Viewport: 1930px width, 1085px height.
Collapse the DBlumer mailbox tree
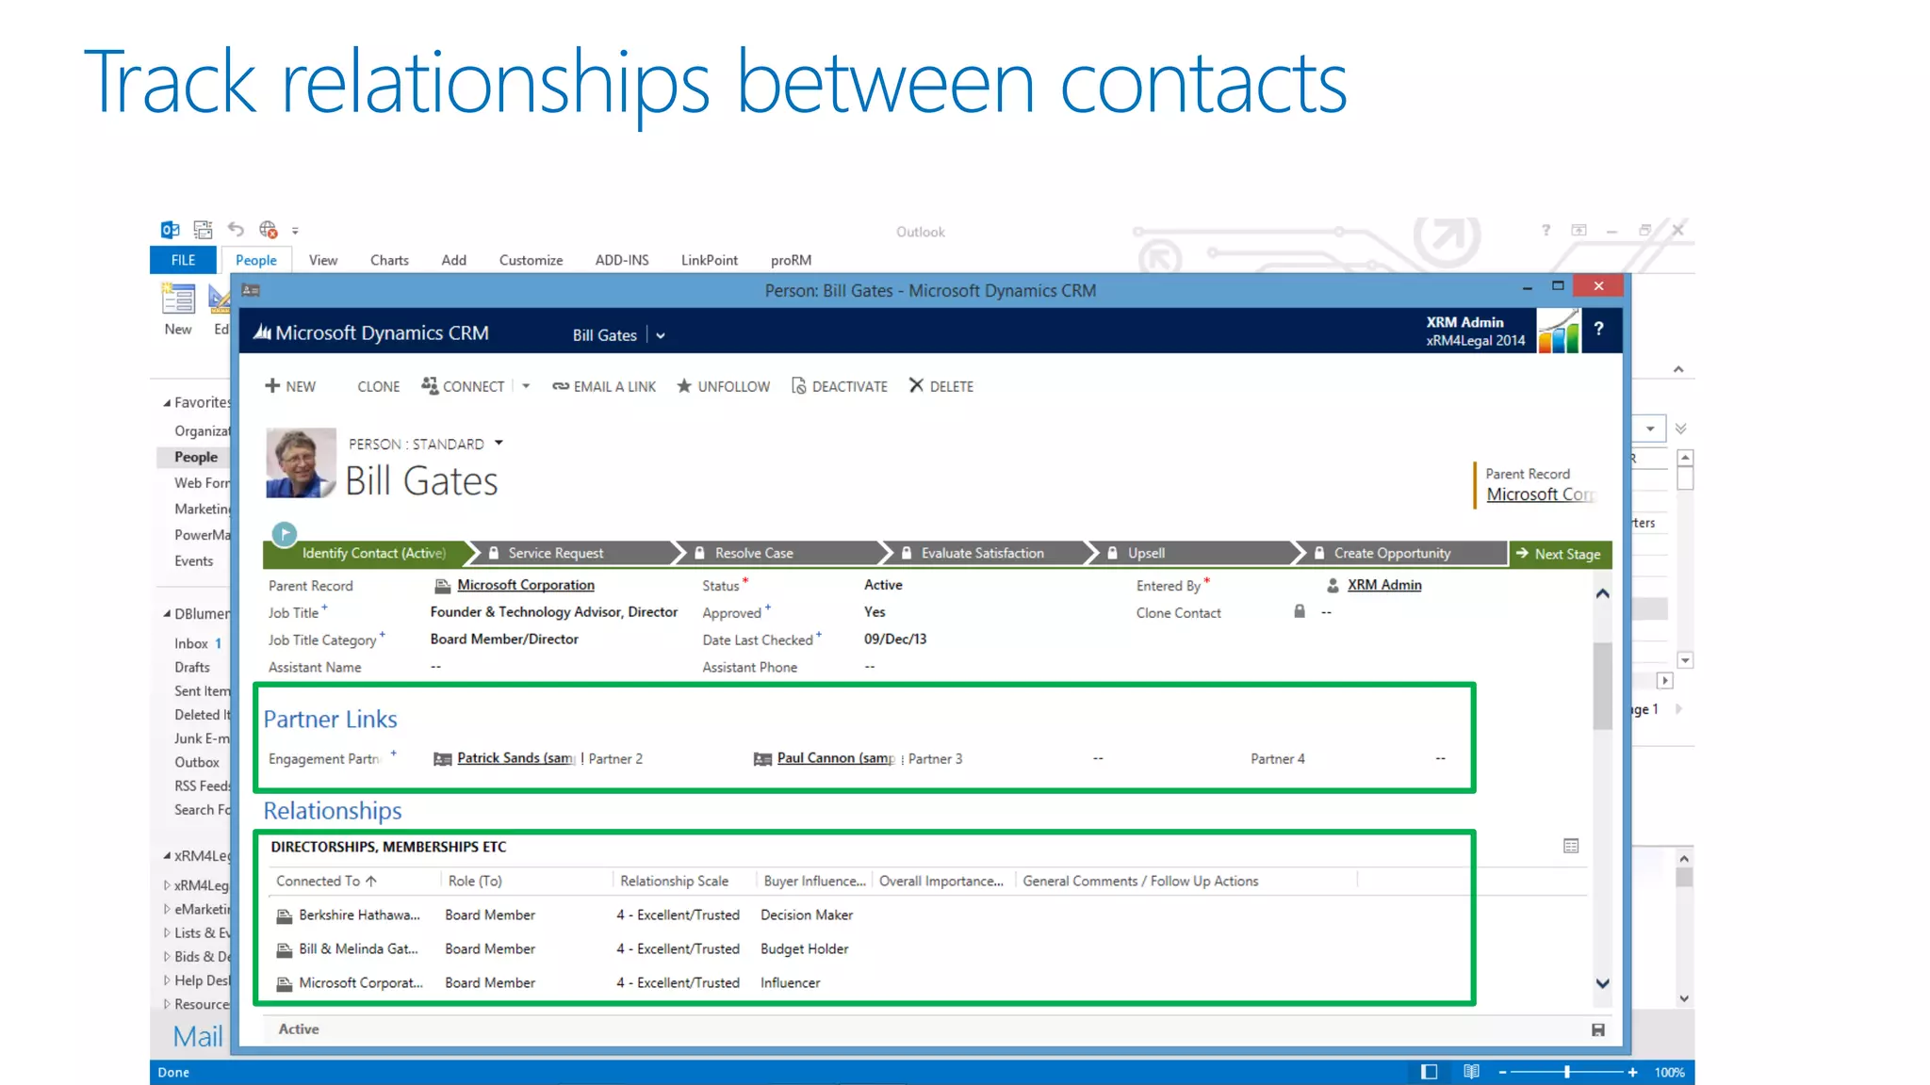167,614
